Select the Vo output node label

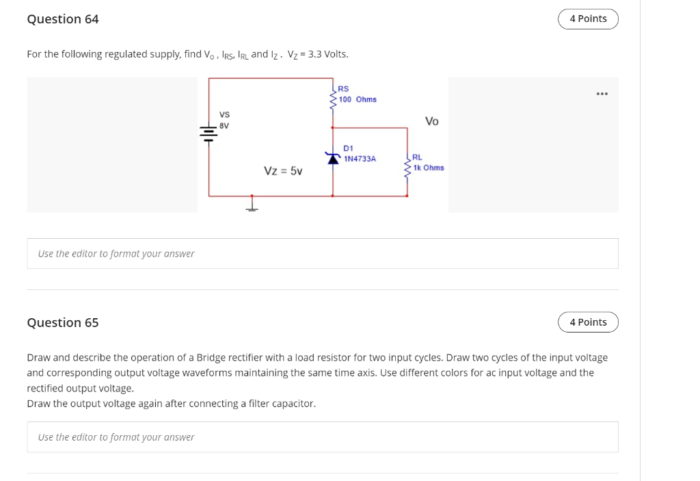click(x=431, y=121)
